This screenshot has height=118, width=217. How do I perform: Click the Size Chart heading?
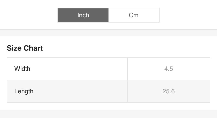[x=25, y=48]
